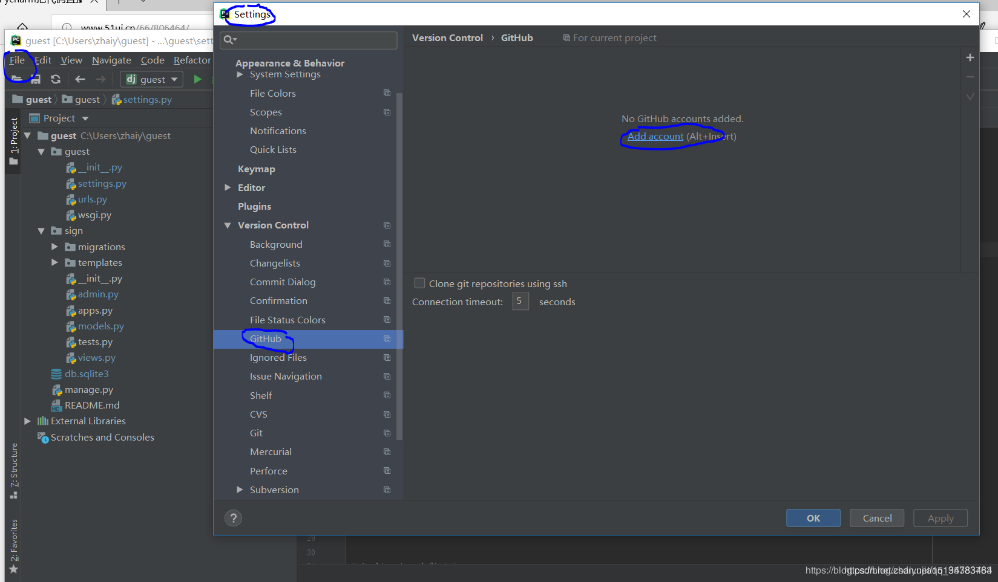This screenshot has width=998, height=582.
Task: Click the minus remove account icon
Action: click(970, 77)
